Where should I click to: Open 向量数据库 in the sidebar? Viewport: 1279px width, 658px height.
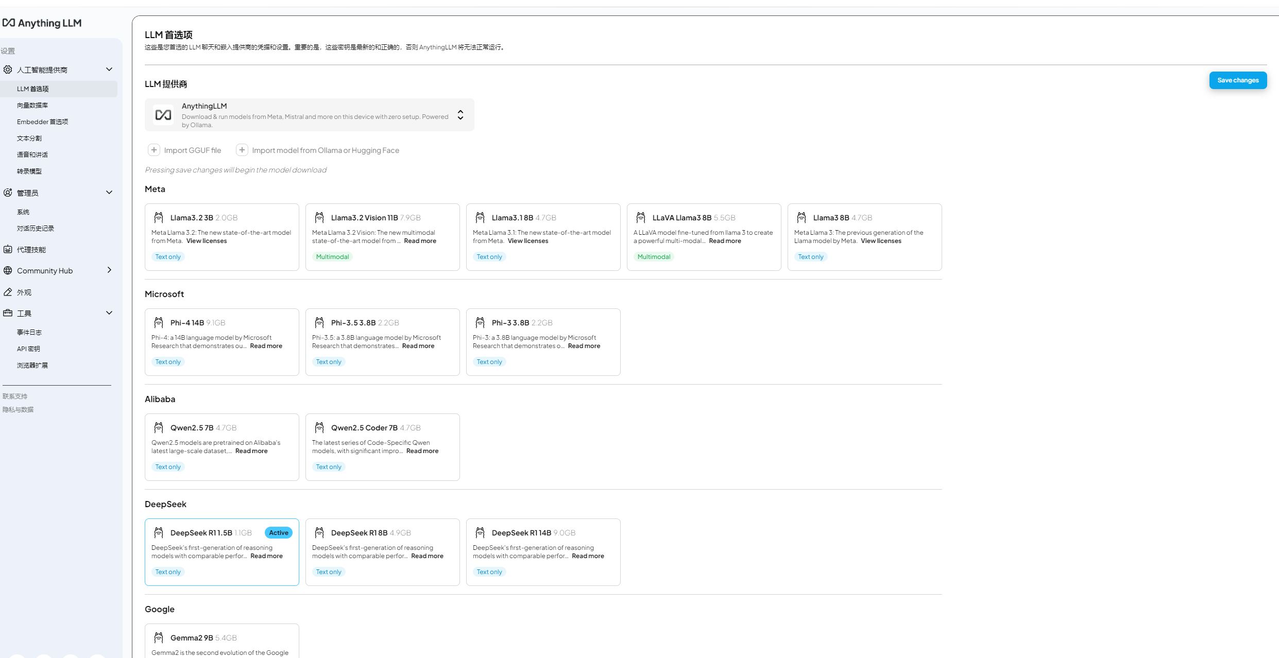coord(32,105)
